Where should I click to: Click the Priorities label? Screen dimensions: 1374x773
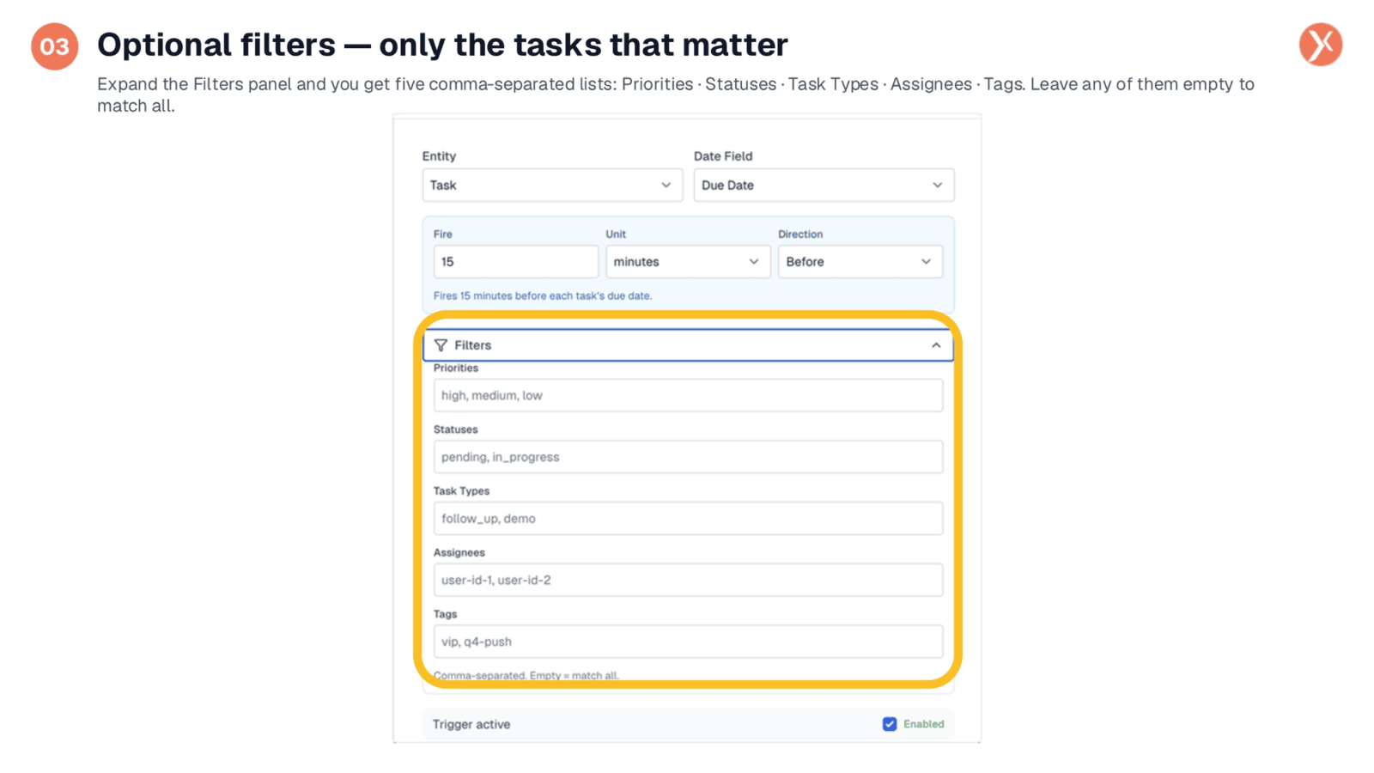click(456, 368)
